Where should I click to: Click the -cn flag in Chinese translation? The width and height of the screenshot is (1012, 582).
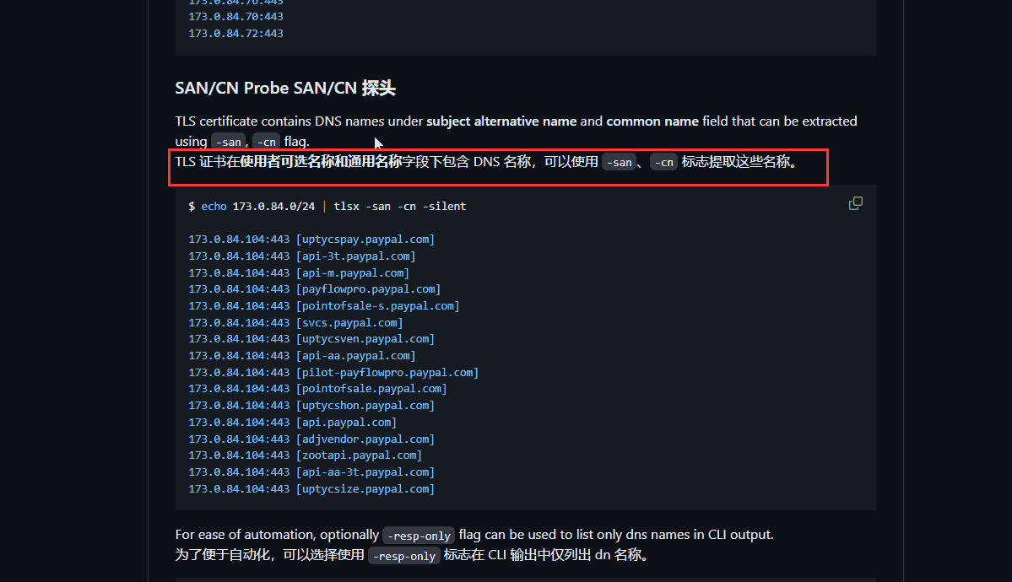click(x=663, y=162)
